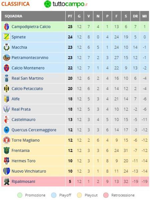This screenshot has width=150, height=200.
Task: Click the Ripalimosani team crest
Action: click(x=6, y=182)
